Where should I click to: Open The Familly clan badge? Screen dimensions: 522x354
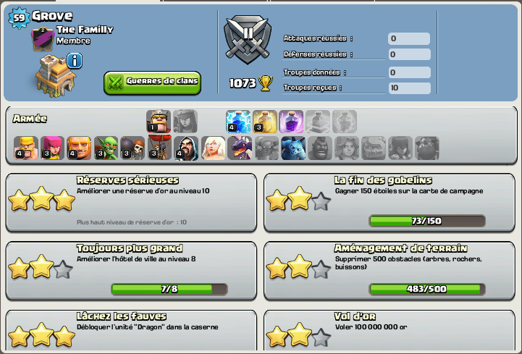tap(43, 39)
